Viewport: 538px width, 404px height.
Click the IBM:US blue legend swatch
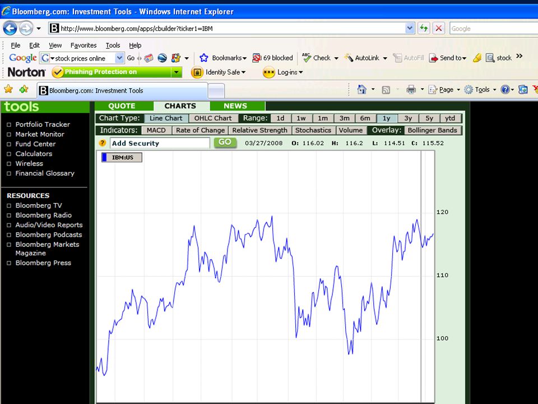(x=105, y=158)
